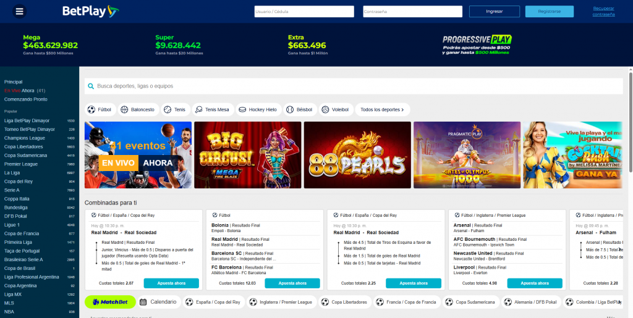Open the 41 eventos En Vivo banner
Viewport: 633px width, 318px height.
[x=138, y=155]
